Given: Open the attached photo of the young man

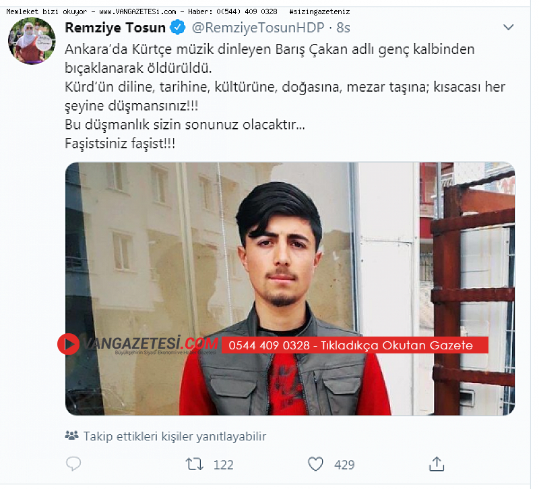Looking at the screenshot, I should (x=290, y=289).
